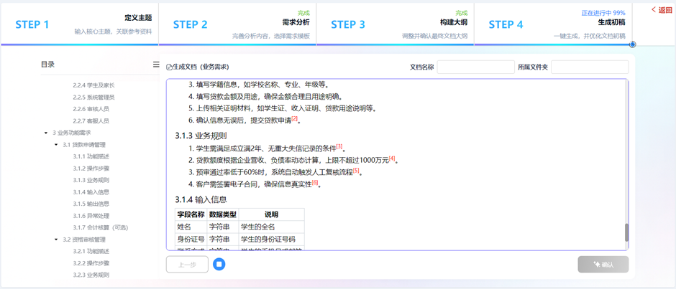Viewport: 676px width, 289px height.
Task: Click the 字段名称 table header
Action: (191, 214)
